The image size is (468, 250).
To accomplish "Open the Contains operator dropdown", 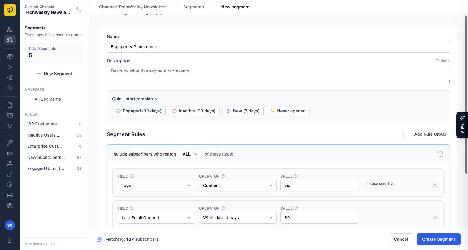I will tap(238, 186).
